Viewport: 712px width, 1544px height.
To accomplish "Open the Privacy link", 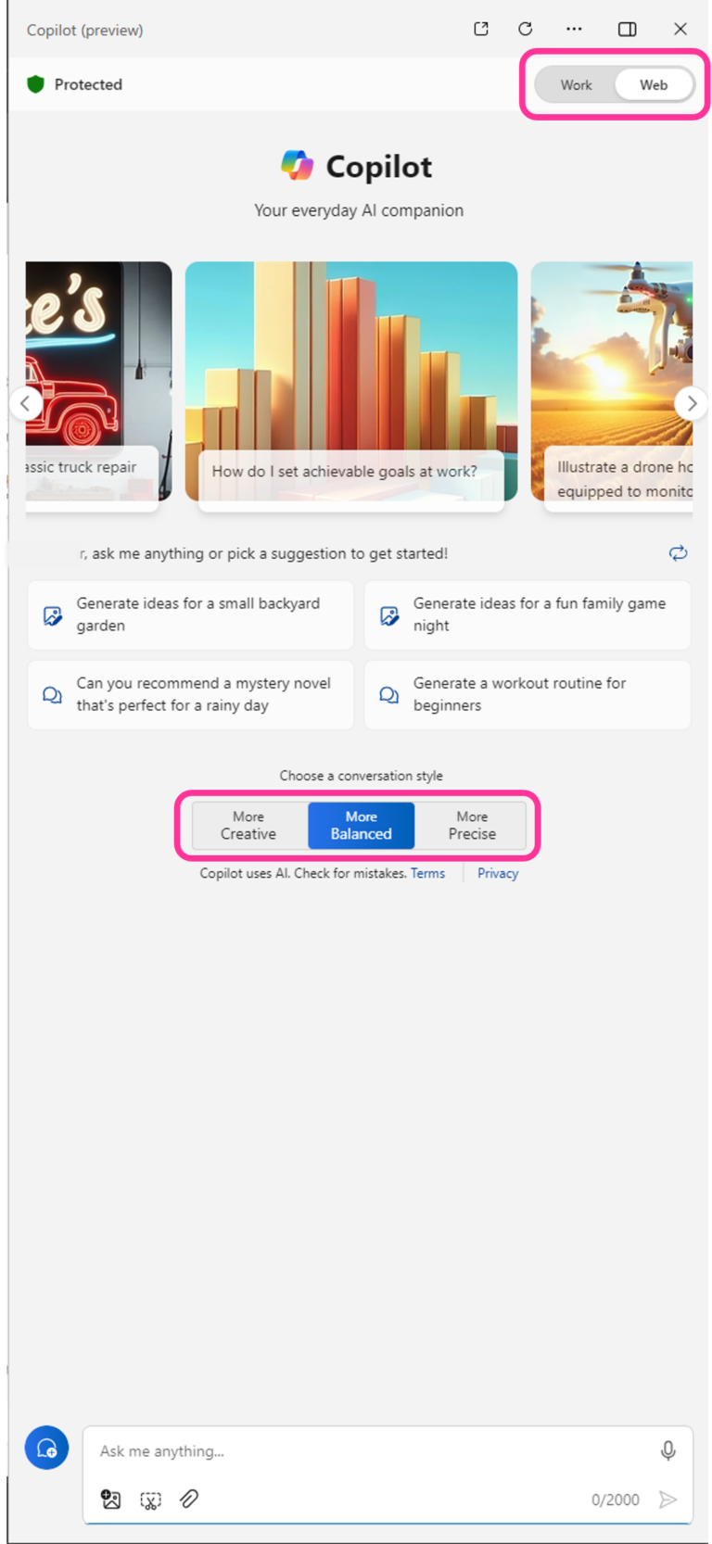I will (x=498, y=873).
